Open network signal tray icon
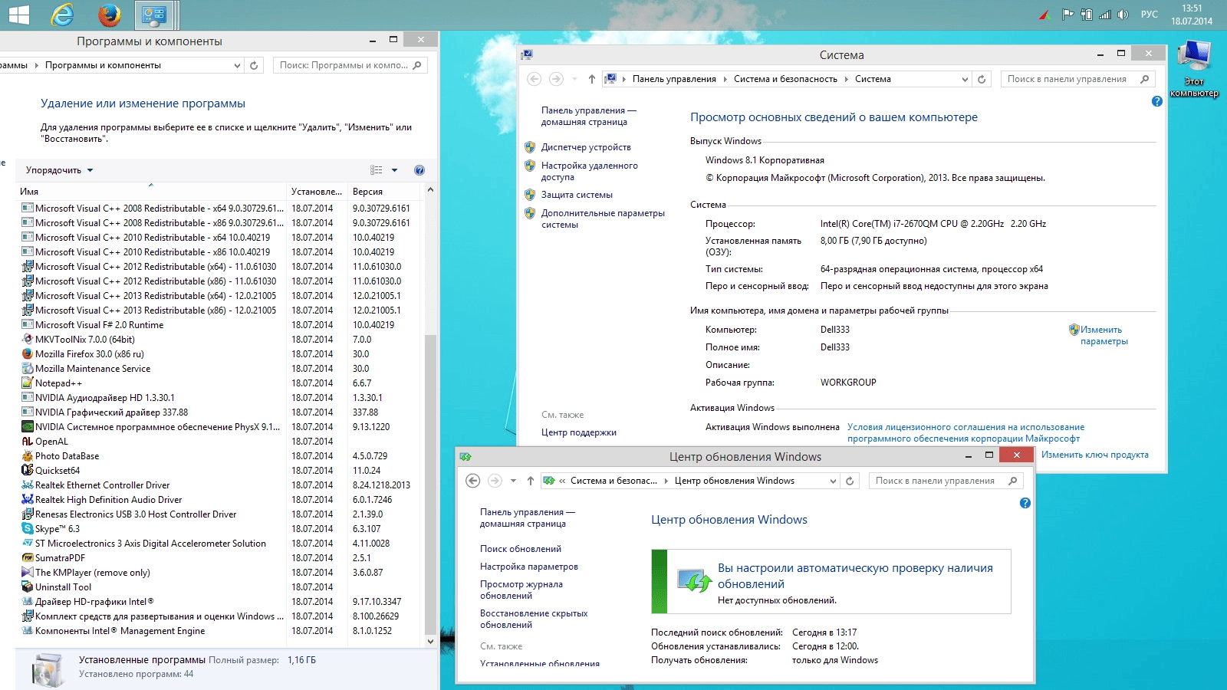 (x=1104, y=15)
